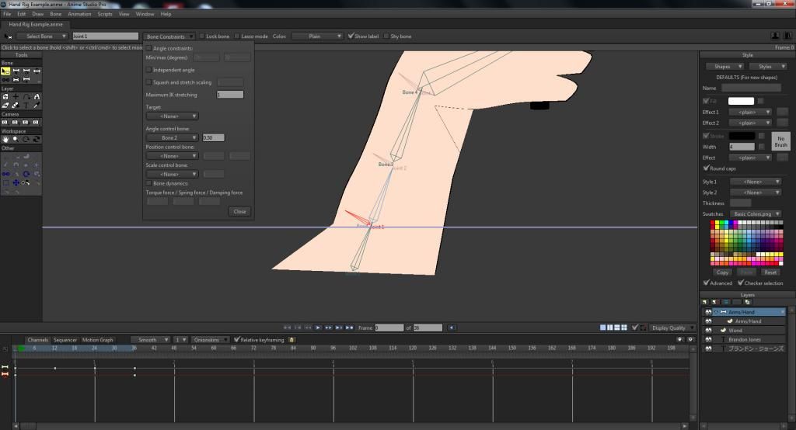Click the four-pane viewport layout icon

click(x=624, y=328)
